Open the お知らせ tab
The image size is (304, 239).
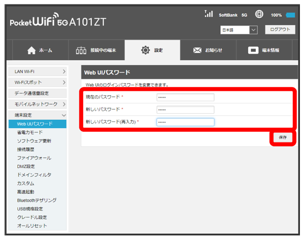point(209,51)
